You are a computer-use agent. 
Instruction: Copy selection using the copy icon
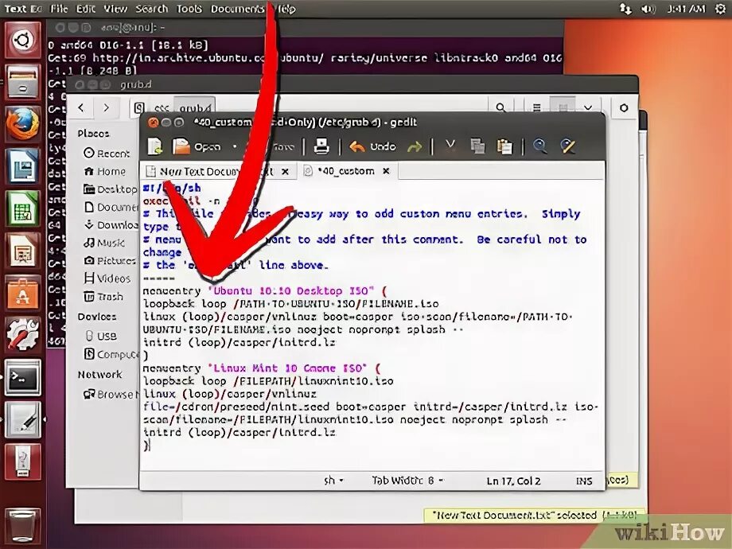point(477,146)
